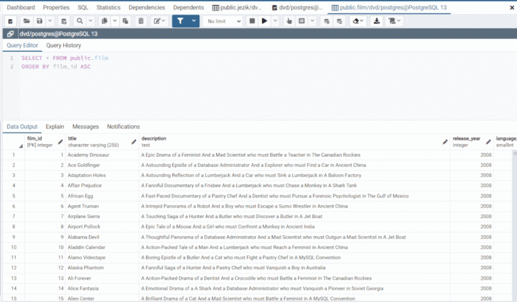Execute the query with Play icon
The image size is (517, 302).
point(265,22)
